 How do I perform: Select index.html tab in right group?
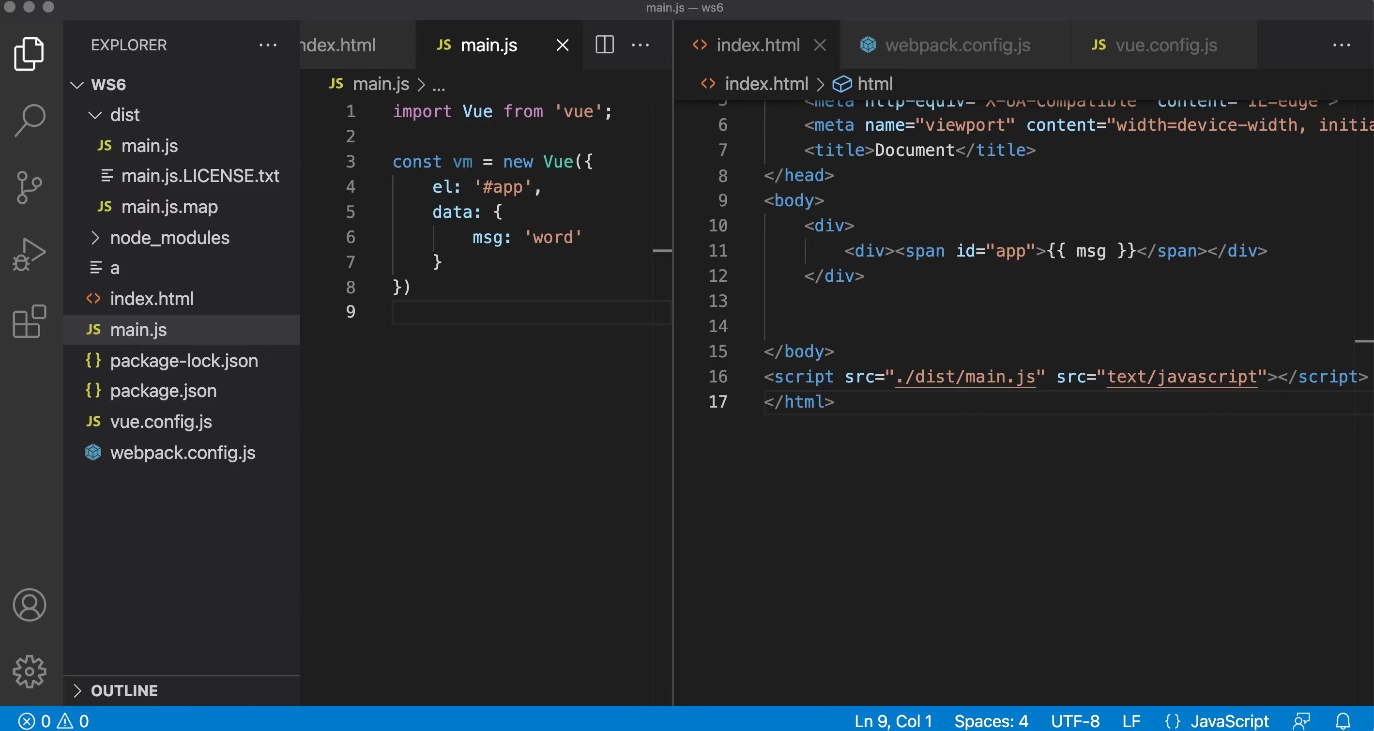[757, 46]
